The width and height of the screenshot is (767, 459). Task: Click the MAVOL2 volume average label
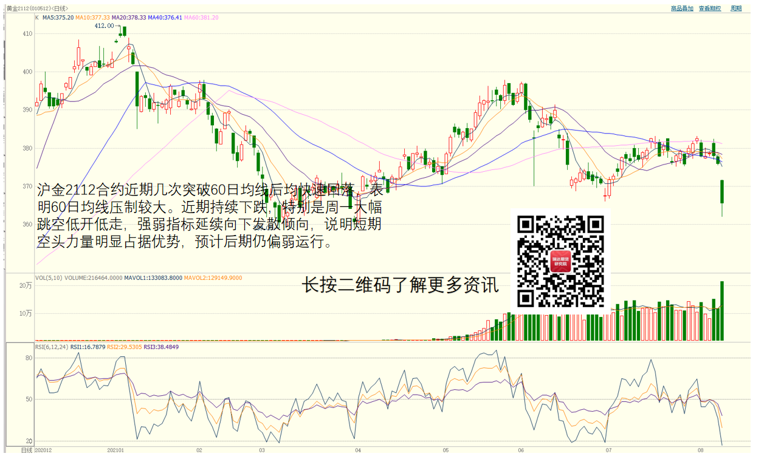(x=213, y=278)
